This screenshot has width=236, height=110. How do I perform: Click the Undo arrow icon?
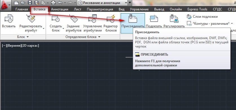[x=60, y=3]
